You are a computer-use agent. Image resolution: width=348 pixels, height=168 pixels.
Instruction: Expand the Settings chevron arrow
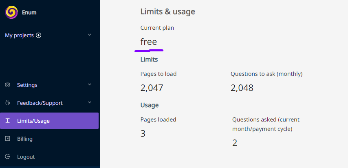coord(90,84)
